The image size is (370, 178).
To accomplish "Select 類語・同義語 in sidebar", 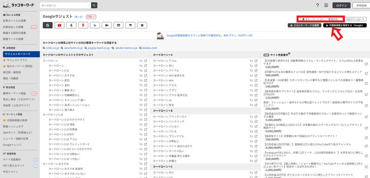I will pos(11,78).
